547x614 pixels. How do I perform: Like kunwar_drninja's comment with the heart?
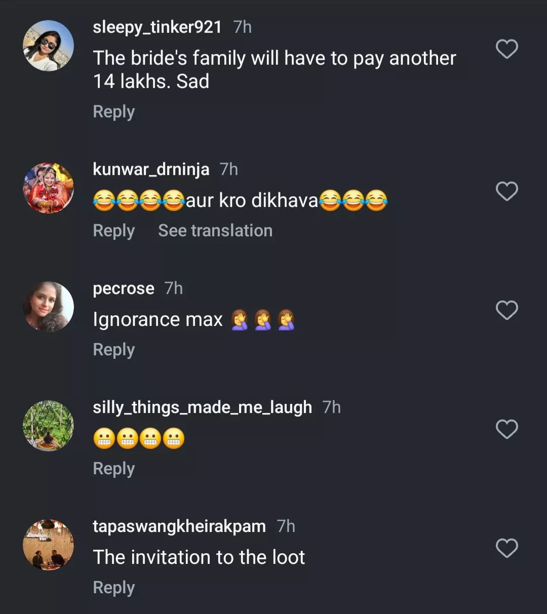click(x=506, y=191)
